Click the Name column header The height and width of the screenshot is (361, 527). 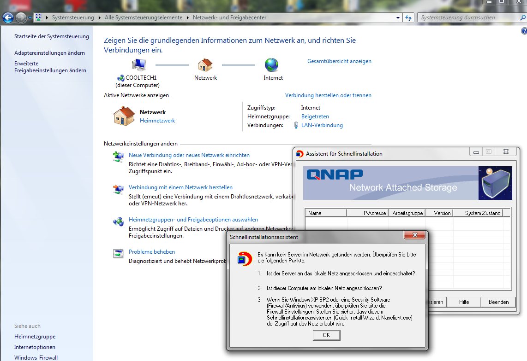325,213
